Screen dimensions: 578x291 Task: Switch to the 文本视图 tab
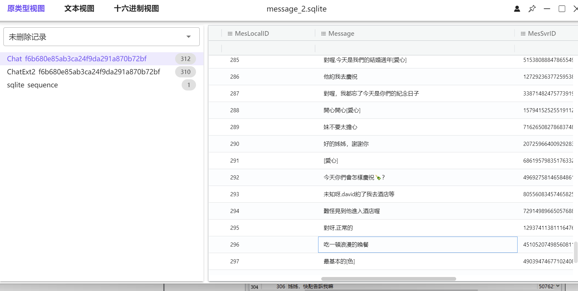[x=79, y=9]
